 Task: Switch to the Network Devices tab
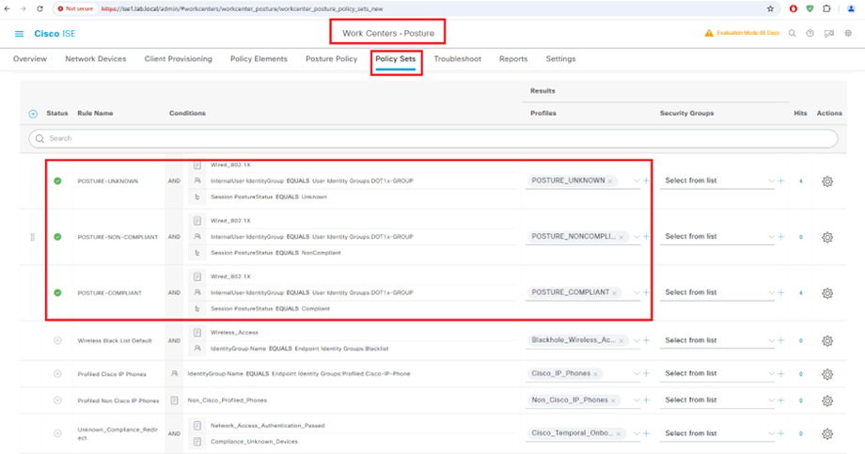pyautogui.click(x=96, y=58)
